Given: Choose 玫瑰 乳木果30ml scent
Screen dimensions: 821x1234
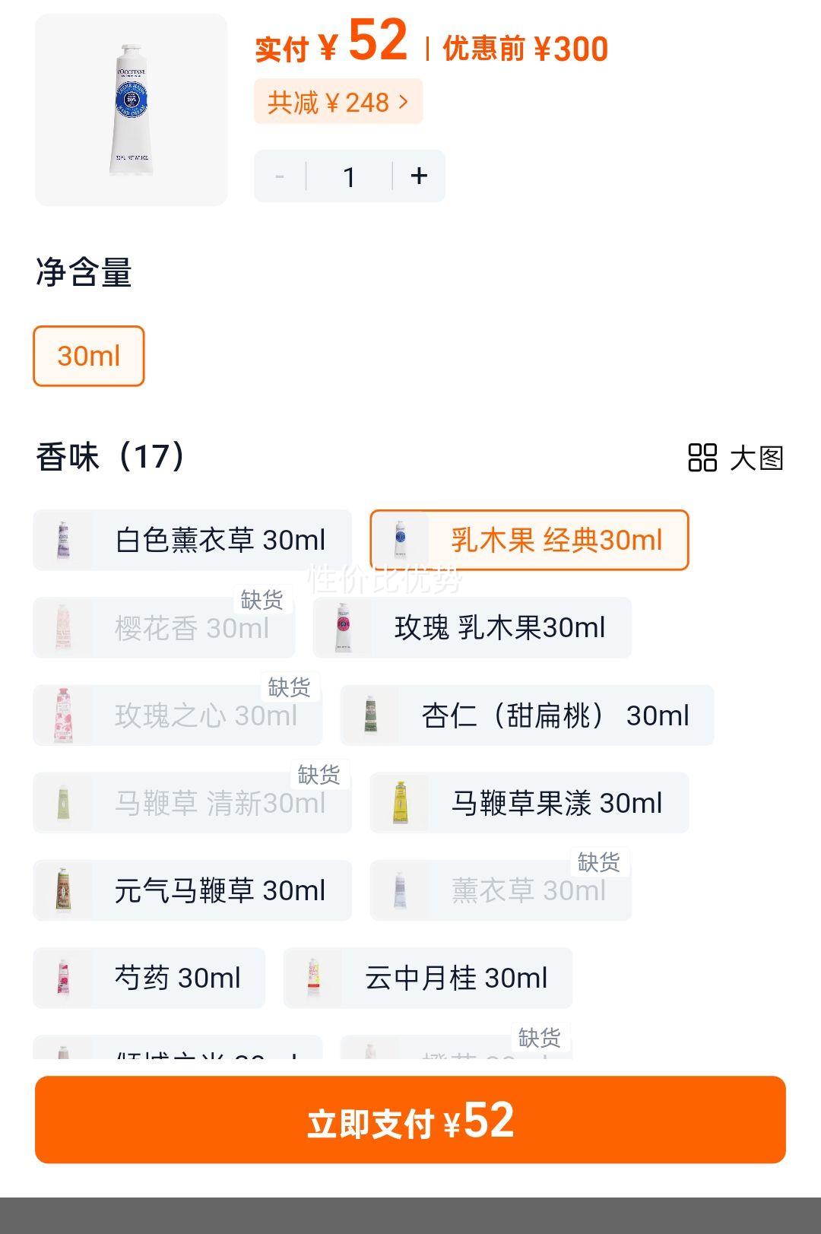Looking at the screenshot, I should point(472,628).
